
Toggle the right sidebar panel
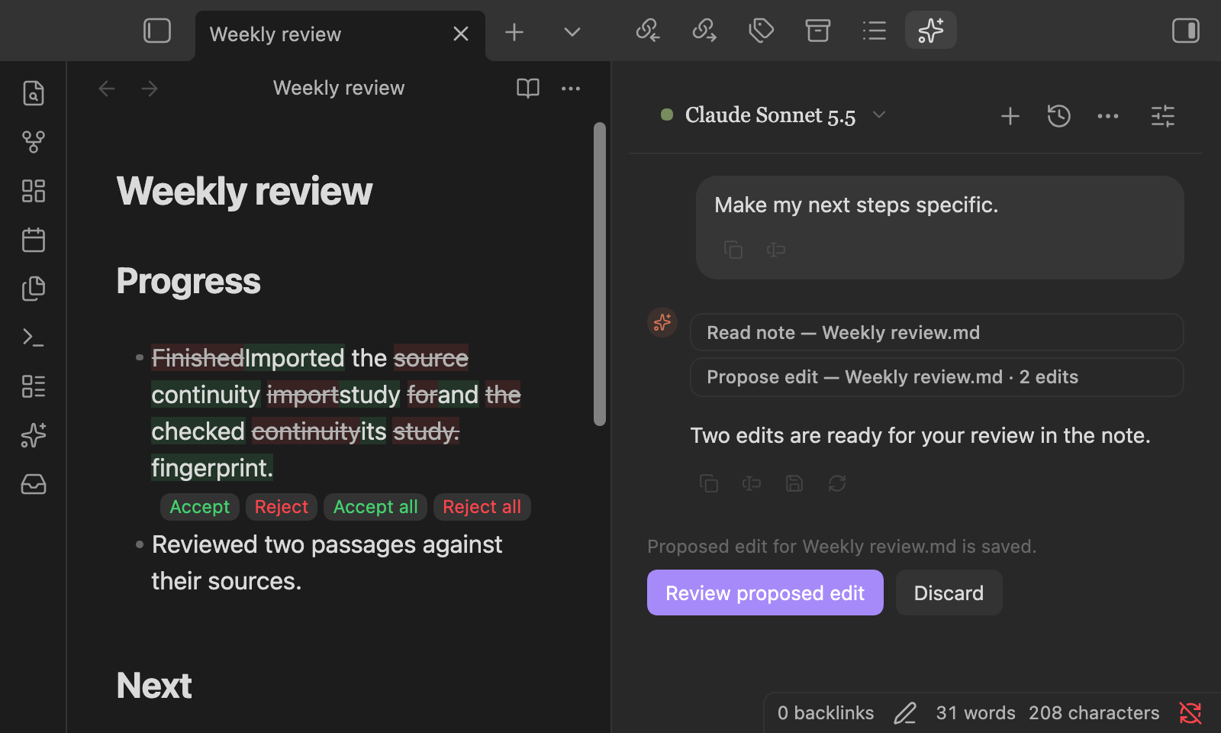click(x=1185, y=31)
